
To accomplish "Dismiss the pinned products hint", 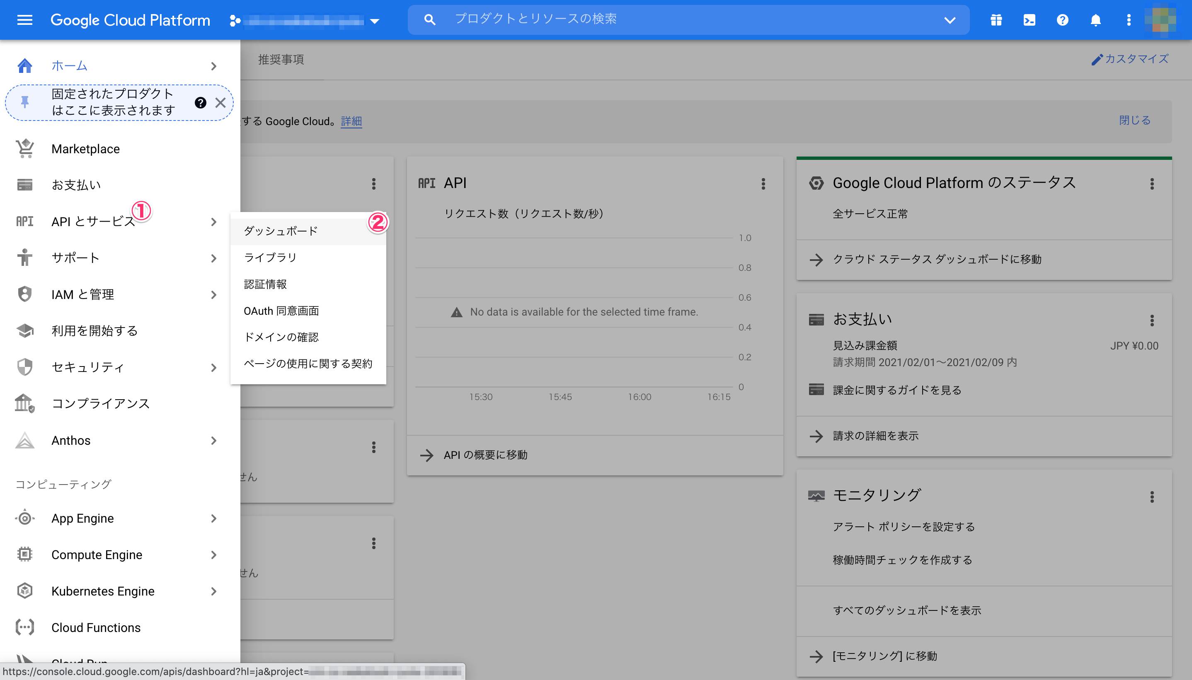I will click(220, 103).
